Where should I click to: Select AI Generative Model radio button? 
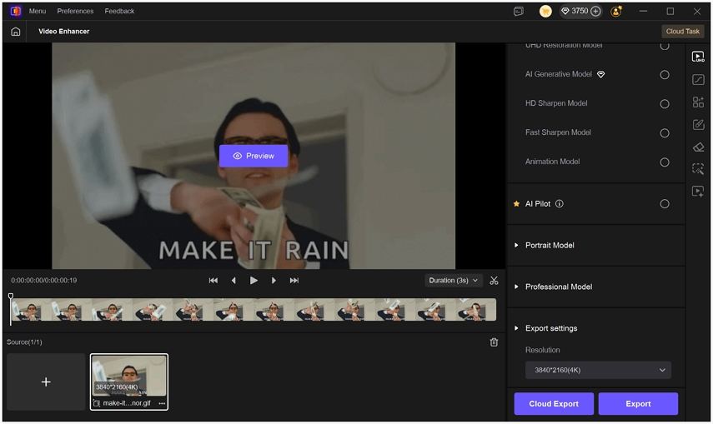tap(665, 74)
